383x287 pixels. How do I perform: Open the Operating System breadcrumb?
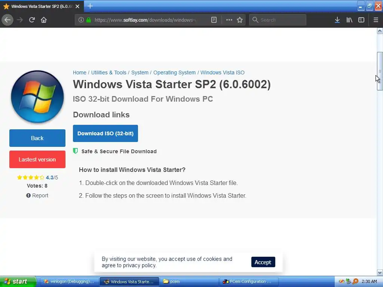tap(174, 73)
